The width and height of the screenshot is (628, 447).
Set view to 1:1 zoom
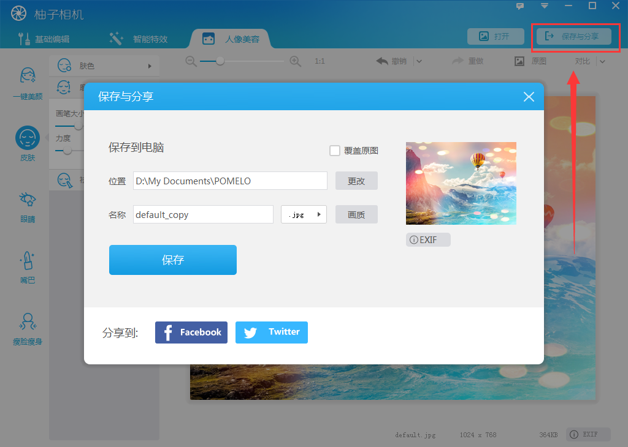click(x=320, y=61)
